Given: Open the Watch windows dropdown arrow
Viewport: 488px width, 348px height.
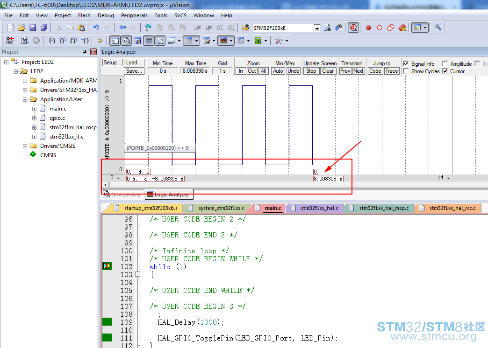Looking at the screenshot, I should point(179,41).
